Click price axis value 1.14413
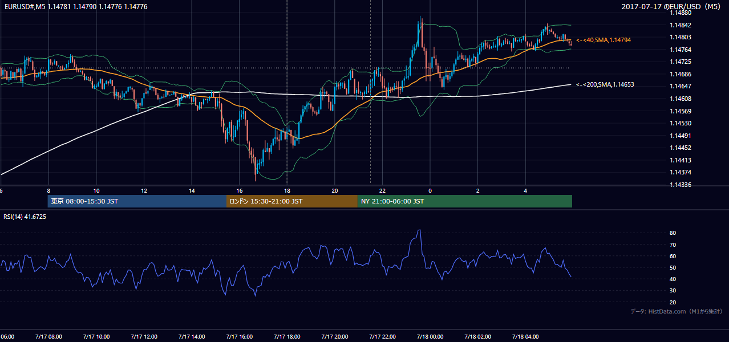The width and height of the screenshot is (729, 342). pos(681,160)
